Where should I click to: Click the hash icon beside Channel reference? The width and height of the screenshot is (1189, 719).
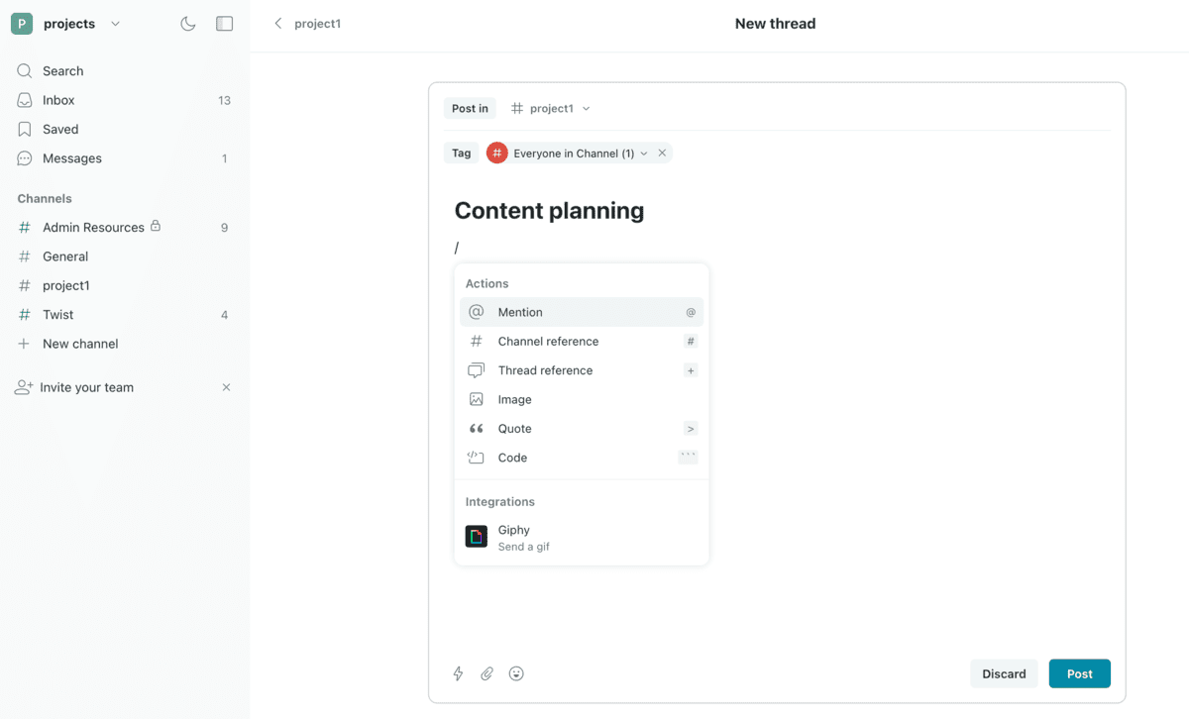[477, 341]
